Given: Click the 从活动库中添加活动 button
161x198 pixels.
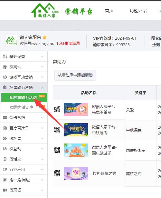Looking at the screenshot, I should [75, 75].
